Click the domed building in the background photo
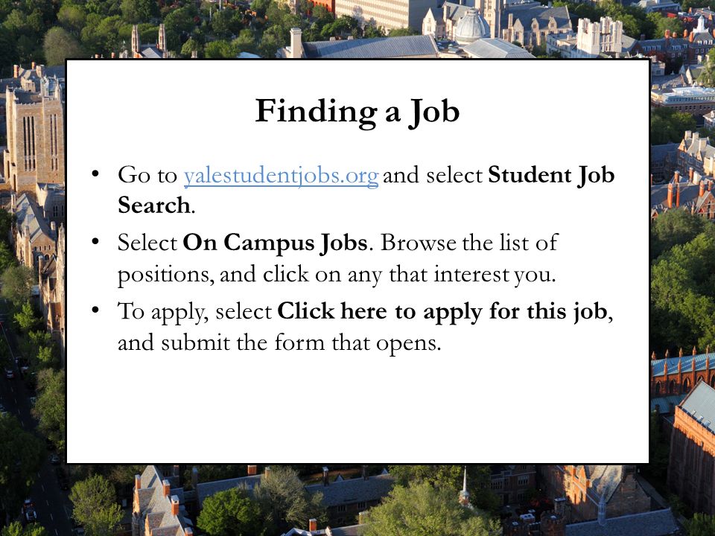 [x=471, y=27]
